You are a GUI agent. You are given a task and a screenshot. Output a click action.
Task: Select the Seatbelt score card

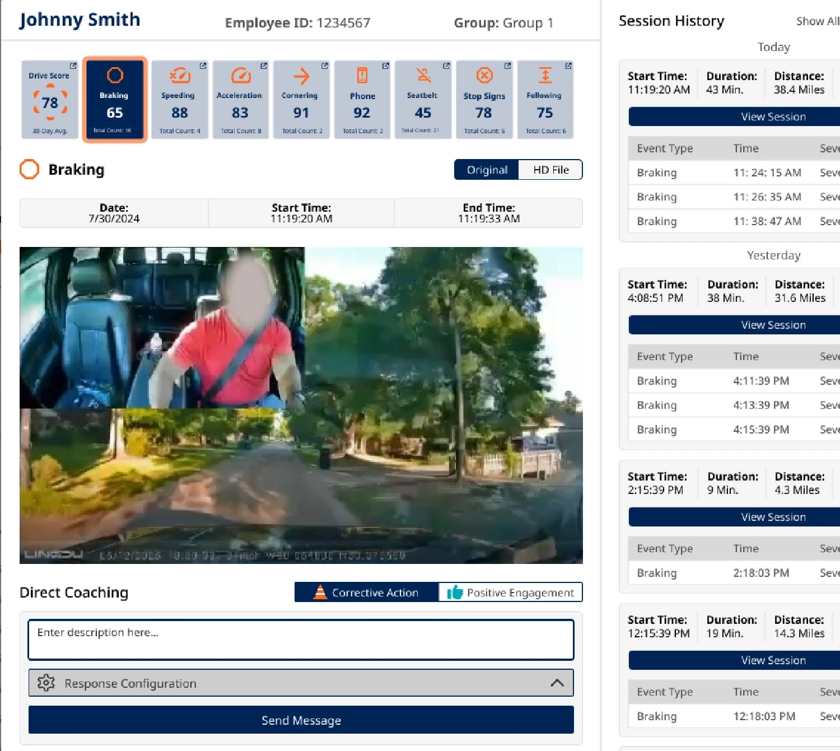tap(423, 99)
